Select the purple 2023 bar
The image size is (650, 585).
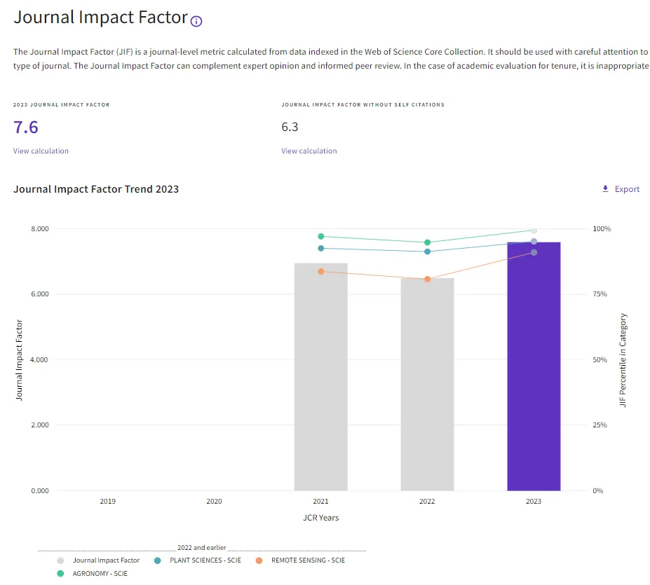tap(534, 366)
